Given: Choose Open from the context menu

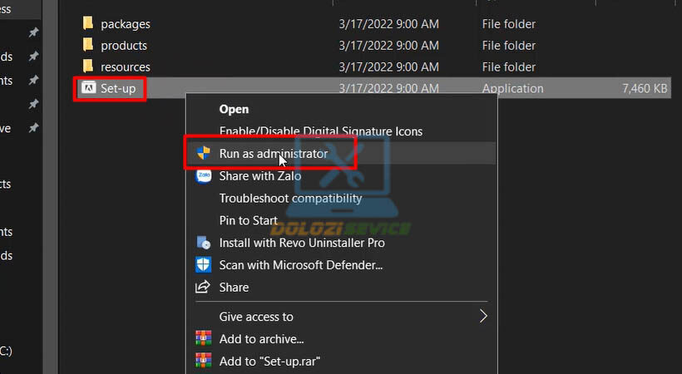Looking at the screenshot, I should click(234, 109).
